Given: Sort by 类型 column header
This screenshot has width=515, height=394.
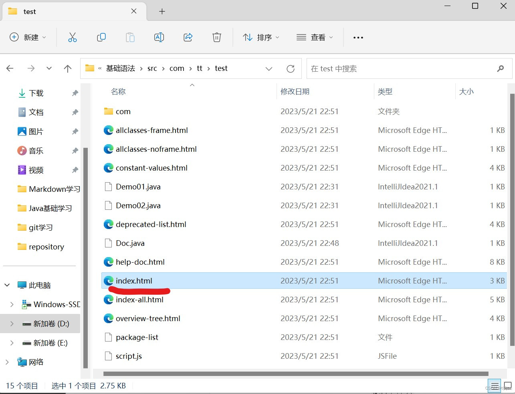Looking at the screenshot, I should (385, 92).
